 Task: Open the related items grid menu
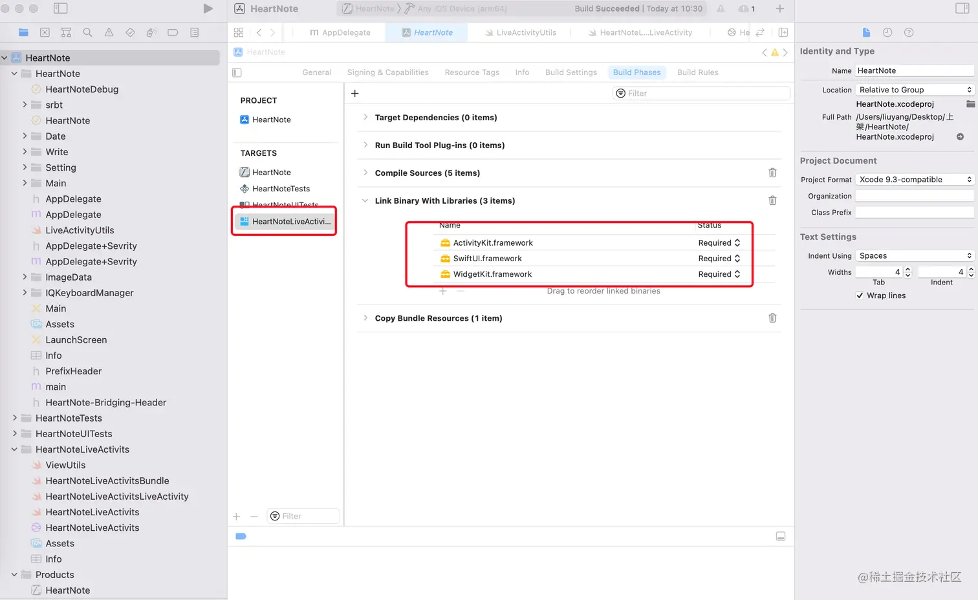pos(239,32)
